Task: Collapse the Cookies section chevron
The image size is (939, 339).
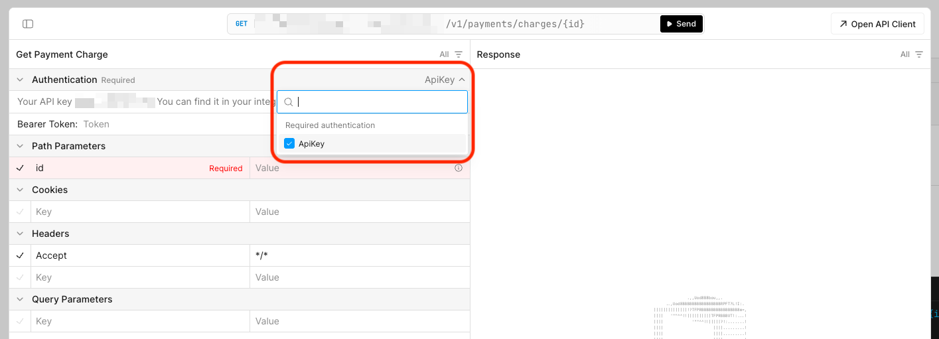Action: click(20, 190)
